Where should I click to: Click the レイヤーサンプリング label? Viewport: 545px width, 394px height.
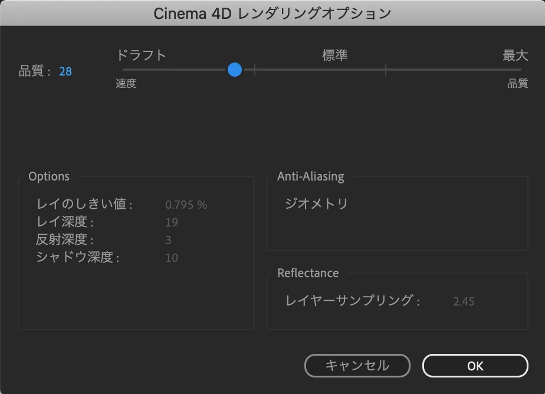click(x=353, y=301)
